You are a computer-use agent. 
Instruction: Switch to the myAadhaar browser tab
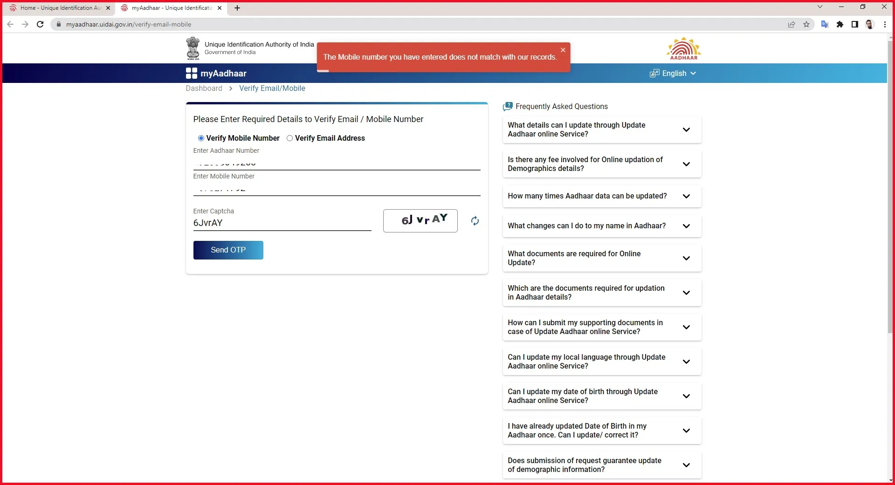171,8
